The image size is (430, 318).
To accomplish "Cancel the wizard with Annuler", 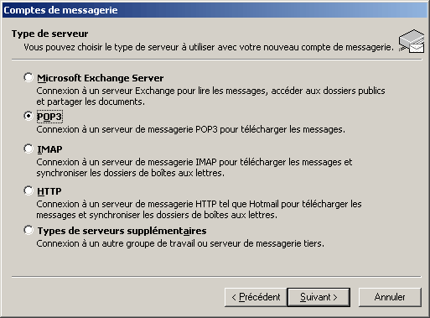I will [x=390, y=297].
